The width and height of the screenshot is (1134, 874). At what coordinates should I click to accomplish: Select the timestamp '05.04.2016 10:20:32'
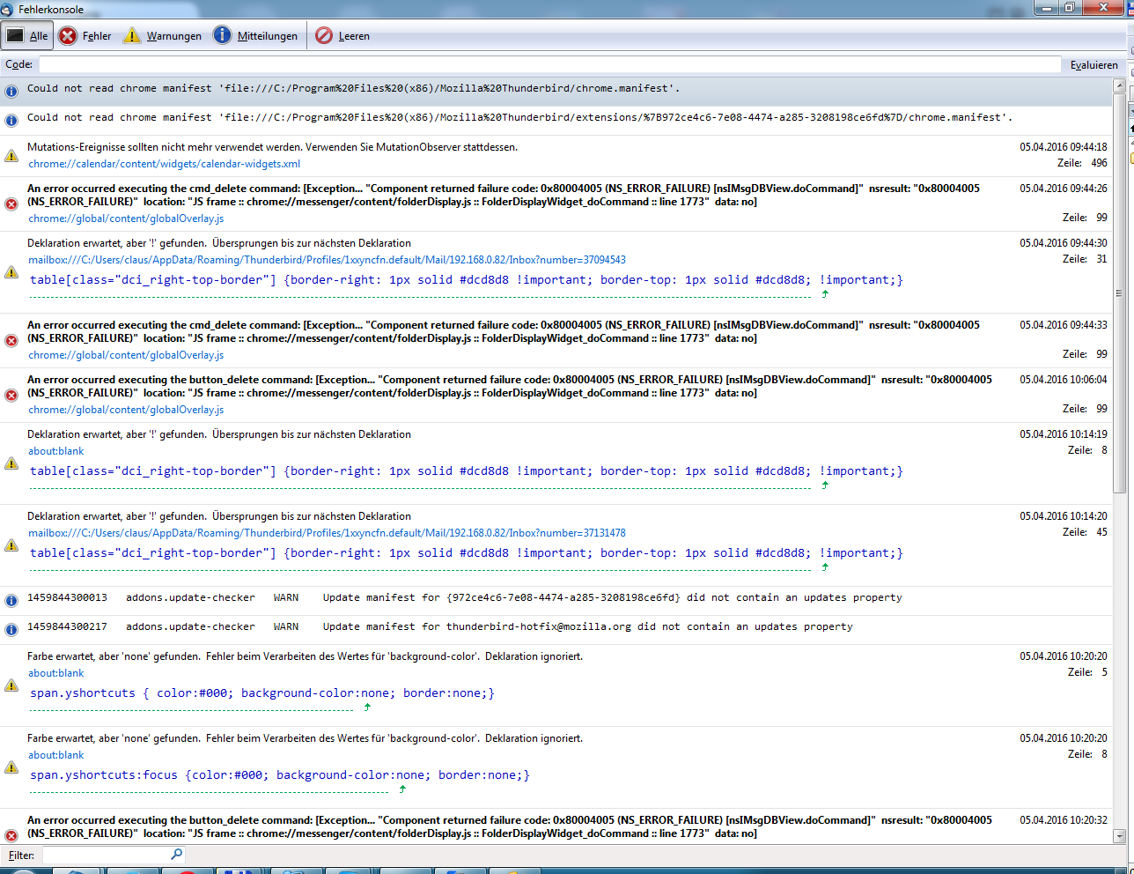click(x=1064, y=820)
